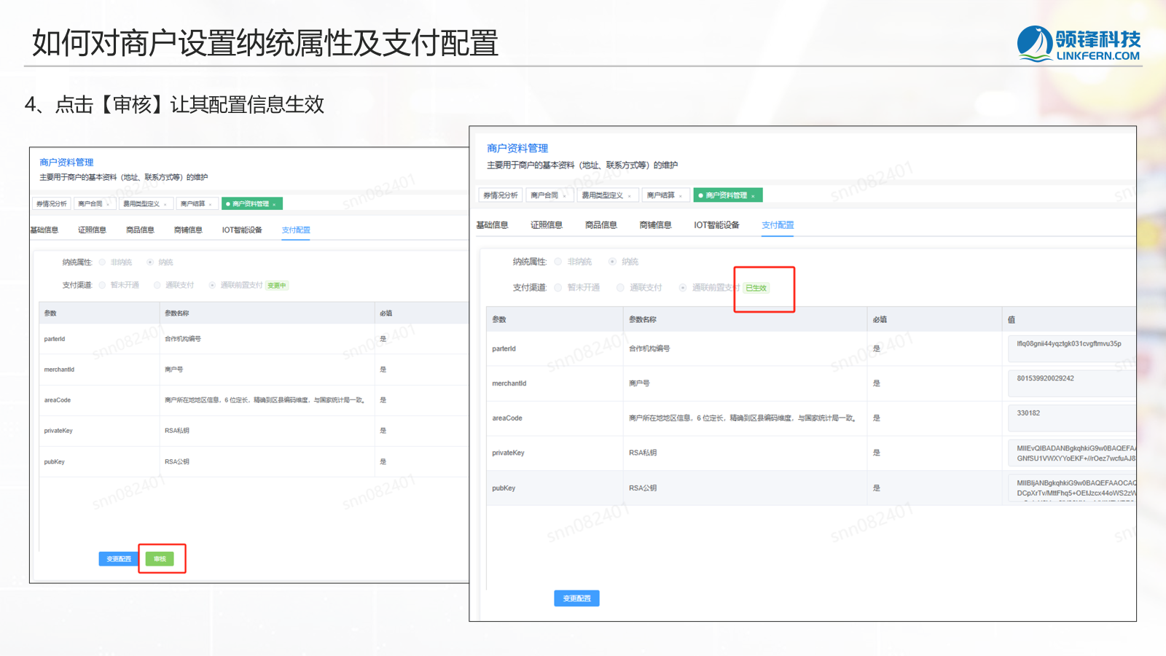Close the 商户合同 tab in left screenshot
Viewport: 1166px width, 656px height.
pyautogui.click(x=109, y=205)
